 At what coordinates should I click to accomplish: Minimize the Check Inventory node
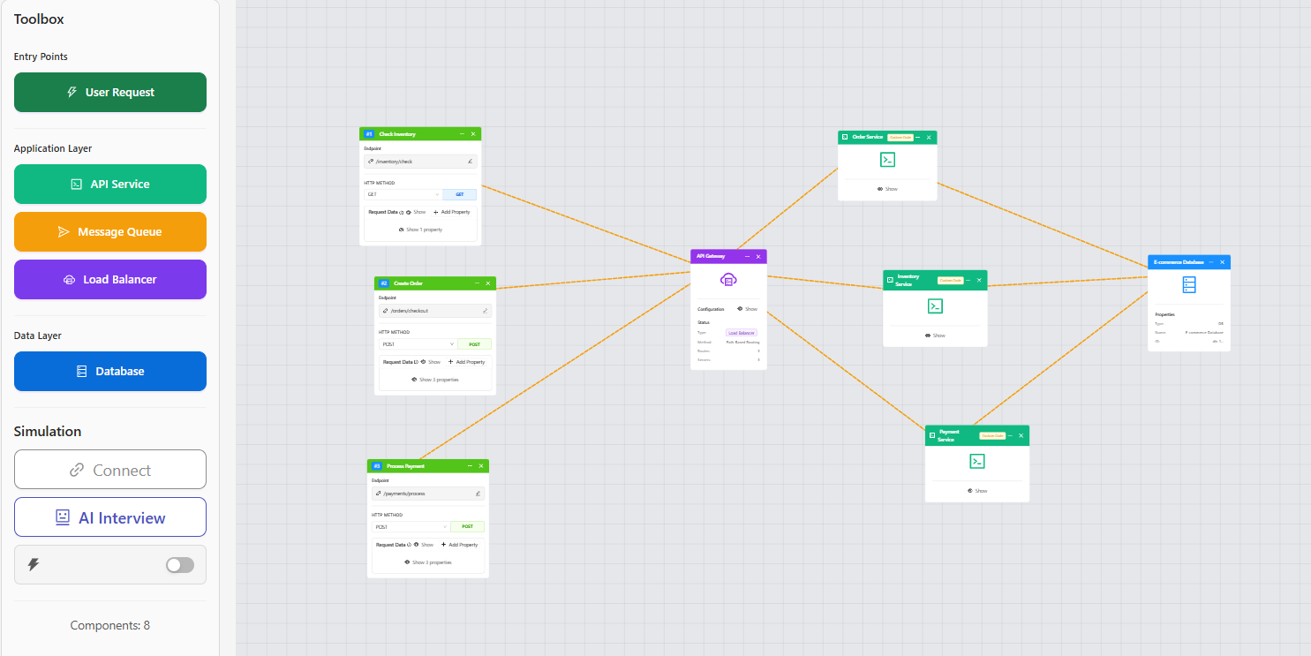tap(462, 133)
